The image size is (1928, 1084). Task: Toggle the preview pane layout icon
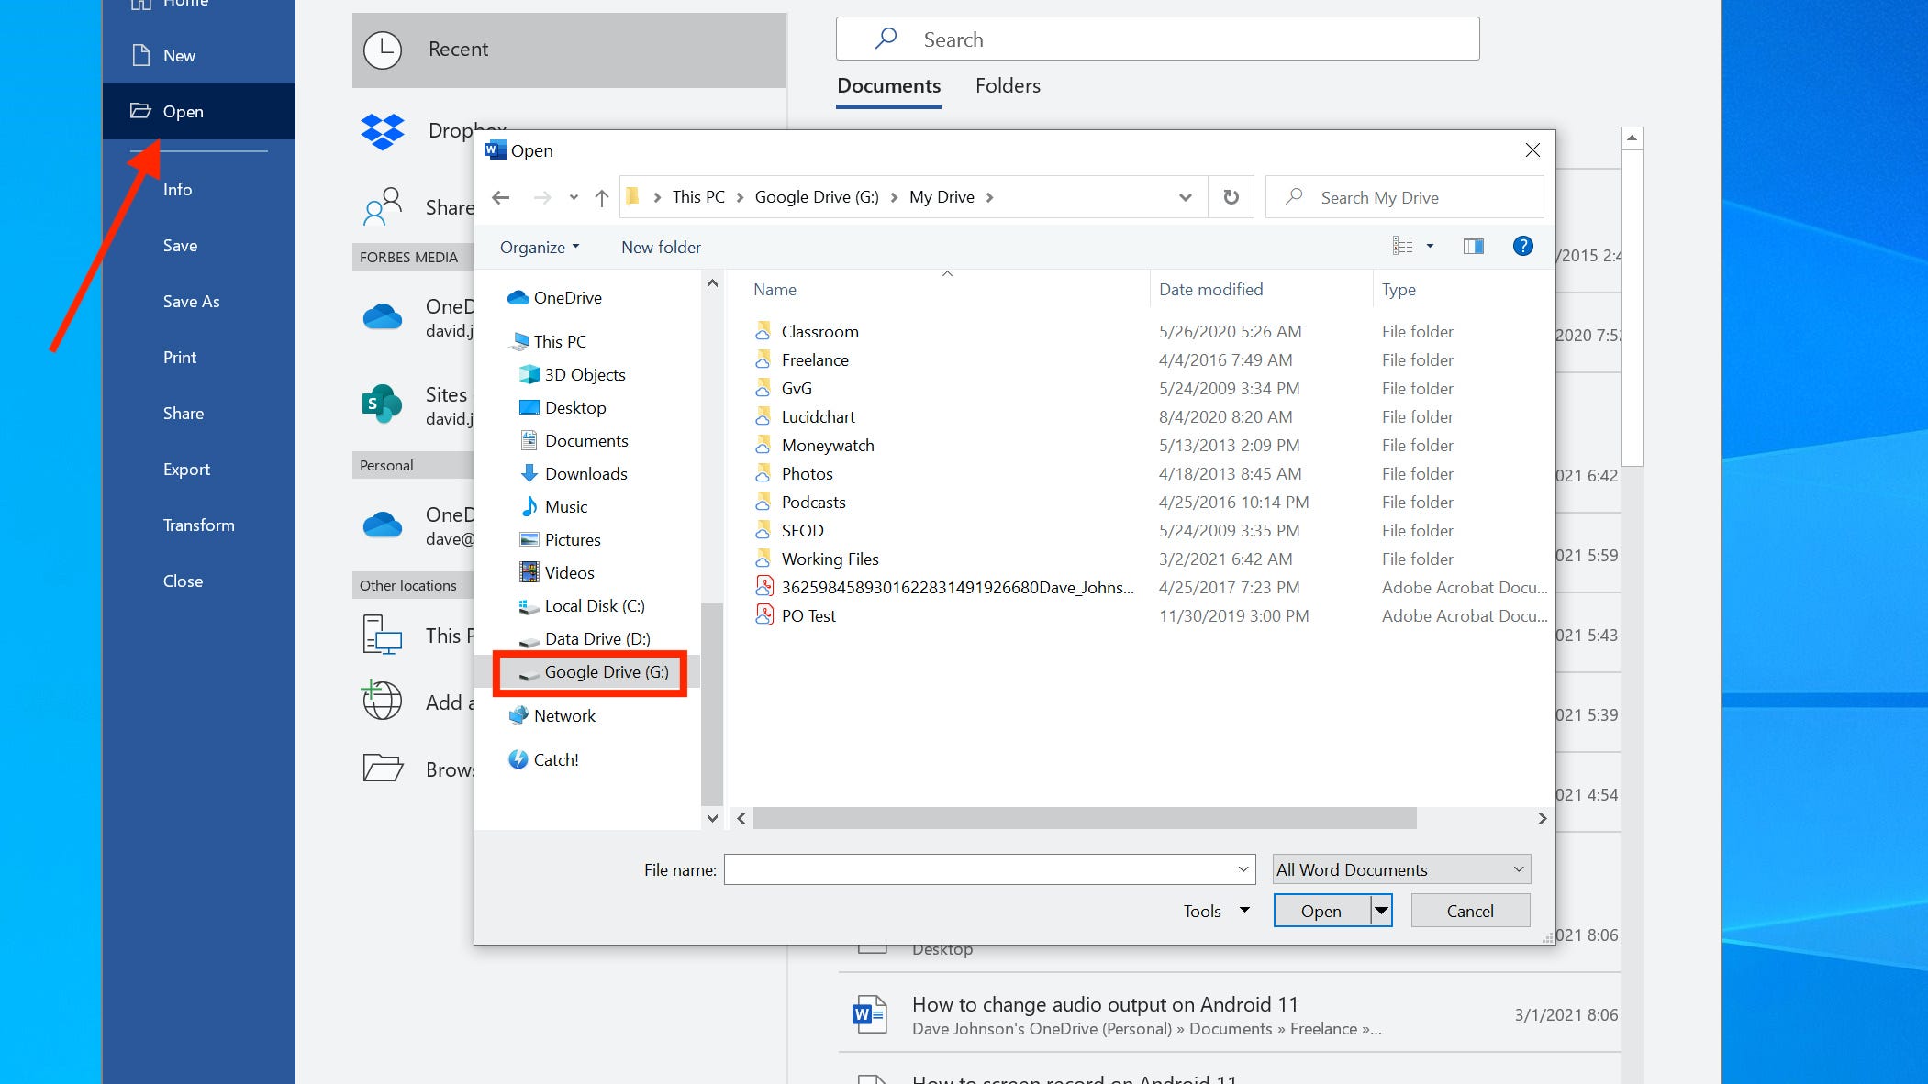point(1473,246)
